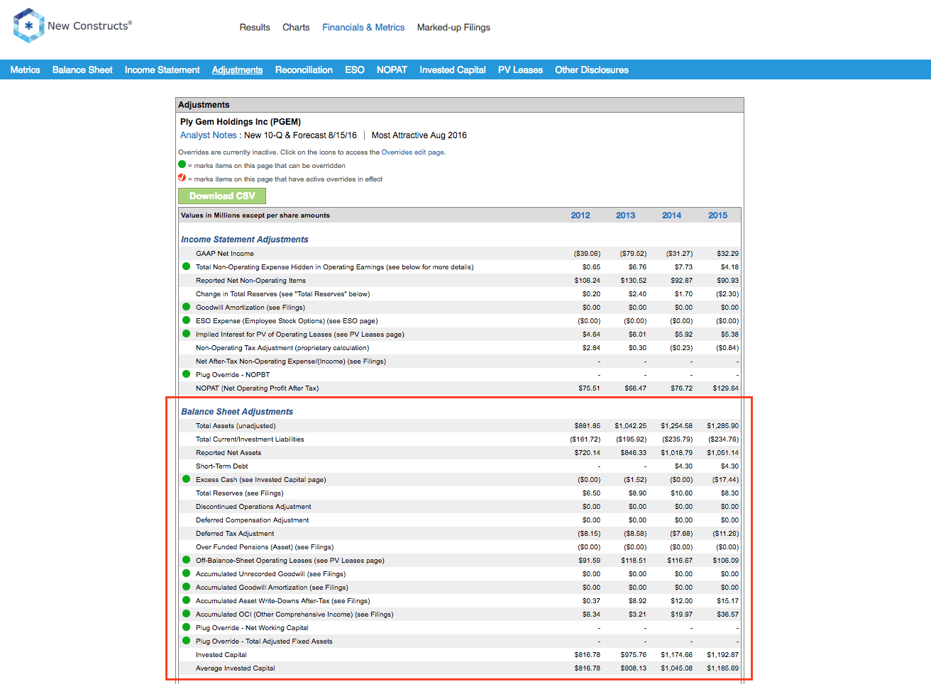931x684 pixels.
Task: Open the Invested Capital tab
Action: coord(453,69)
